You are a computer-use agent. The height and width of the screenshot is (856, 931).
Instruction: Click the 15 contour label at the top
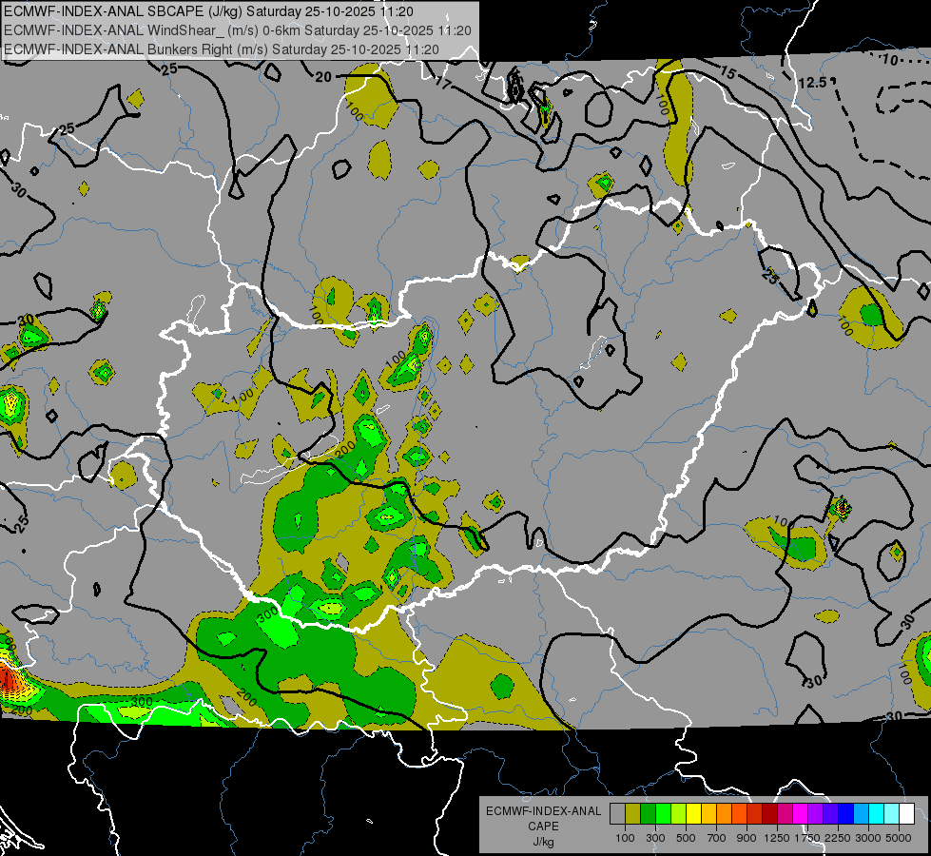coord(727,72)
